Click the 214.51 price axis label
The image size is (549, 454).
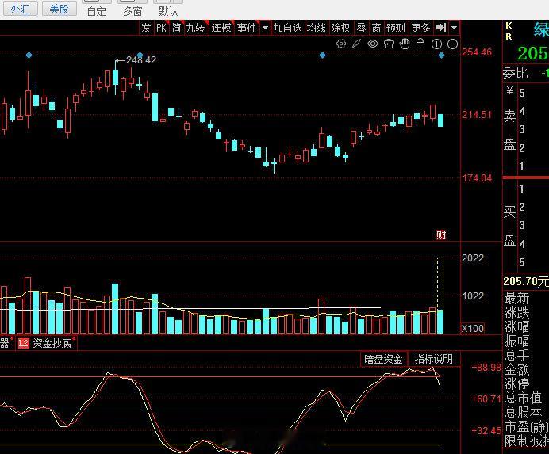point(477,115)
